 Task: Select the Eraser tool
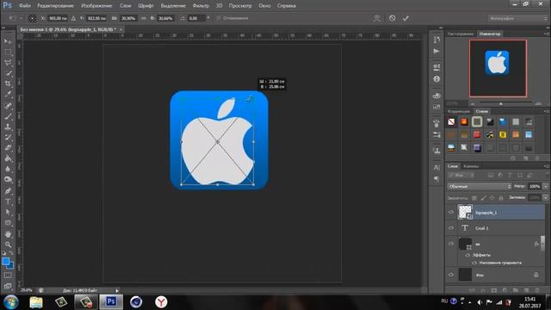8,148
